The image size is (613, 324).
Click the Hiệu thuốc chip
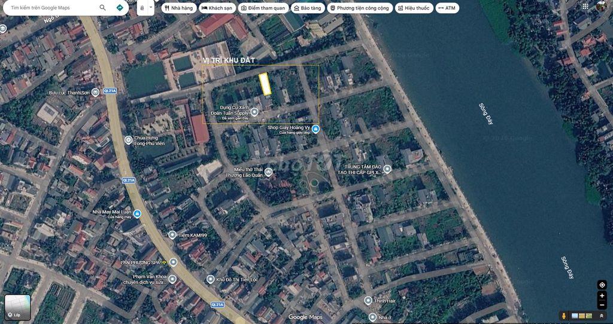(x=414, y=8)
